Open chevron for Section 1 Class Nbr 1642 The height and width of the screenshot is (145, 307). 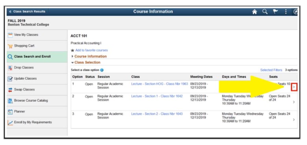click(x=294, y=102)
